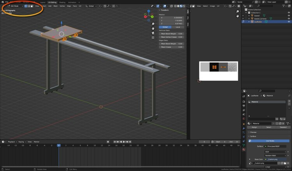
Task: Click the zoom icon in the UV editor
Action: (x=237, y=12)
